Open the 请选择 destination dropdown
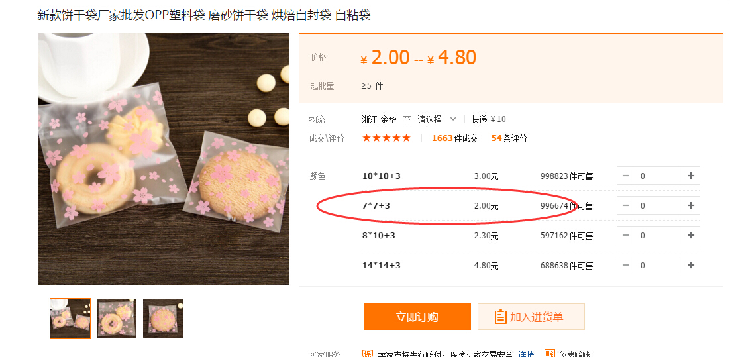The image size is (730, 357). [x=437, y=119]
